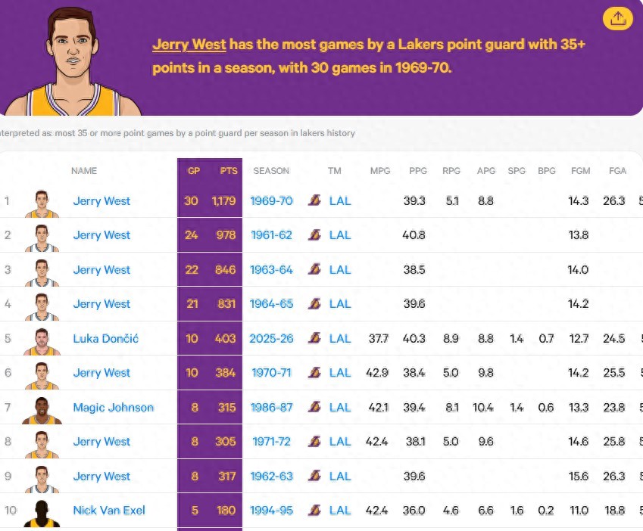The width and height of the screenshot is (643, 531).
Task: Open Jerry West link in headline
Action: coord(189,45)
